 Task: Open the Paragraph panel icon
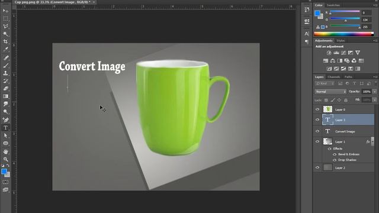click(307, 42)
